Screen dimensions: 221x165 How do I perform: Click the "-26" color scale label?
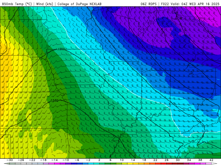click(21, 160)
